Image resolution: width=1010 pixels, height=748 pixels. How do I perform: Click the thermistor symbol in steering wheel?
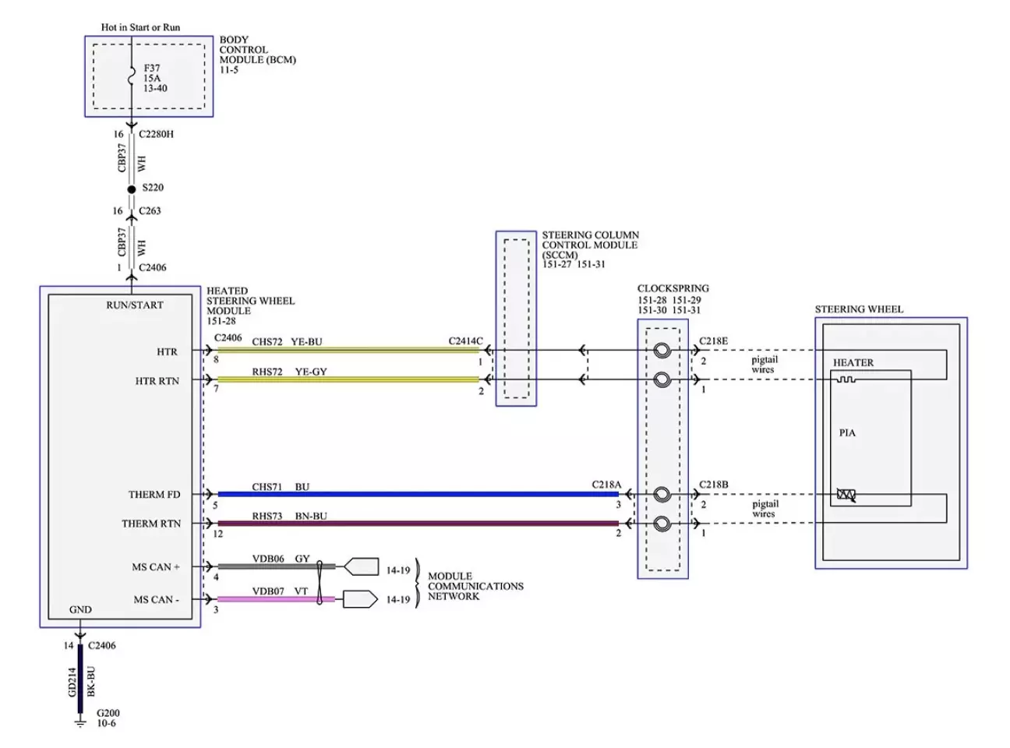(846, 494)
